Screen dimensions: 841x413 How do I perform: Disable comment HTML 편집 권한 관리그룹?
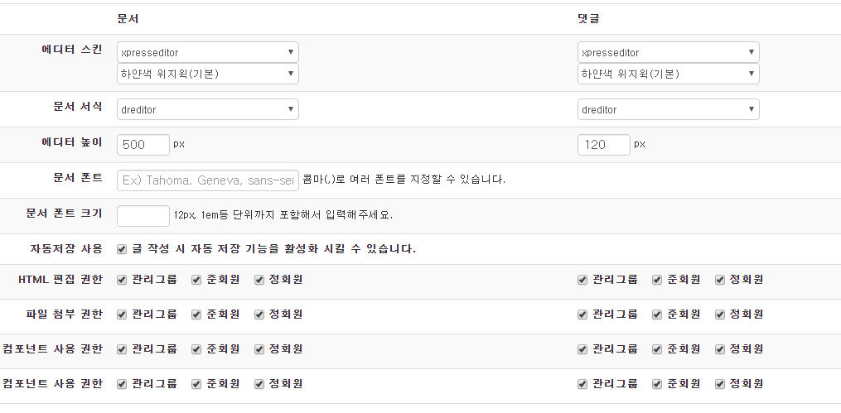click(x=582, y=280)
